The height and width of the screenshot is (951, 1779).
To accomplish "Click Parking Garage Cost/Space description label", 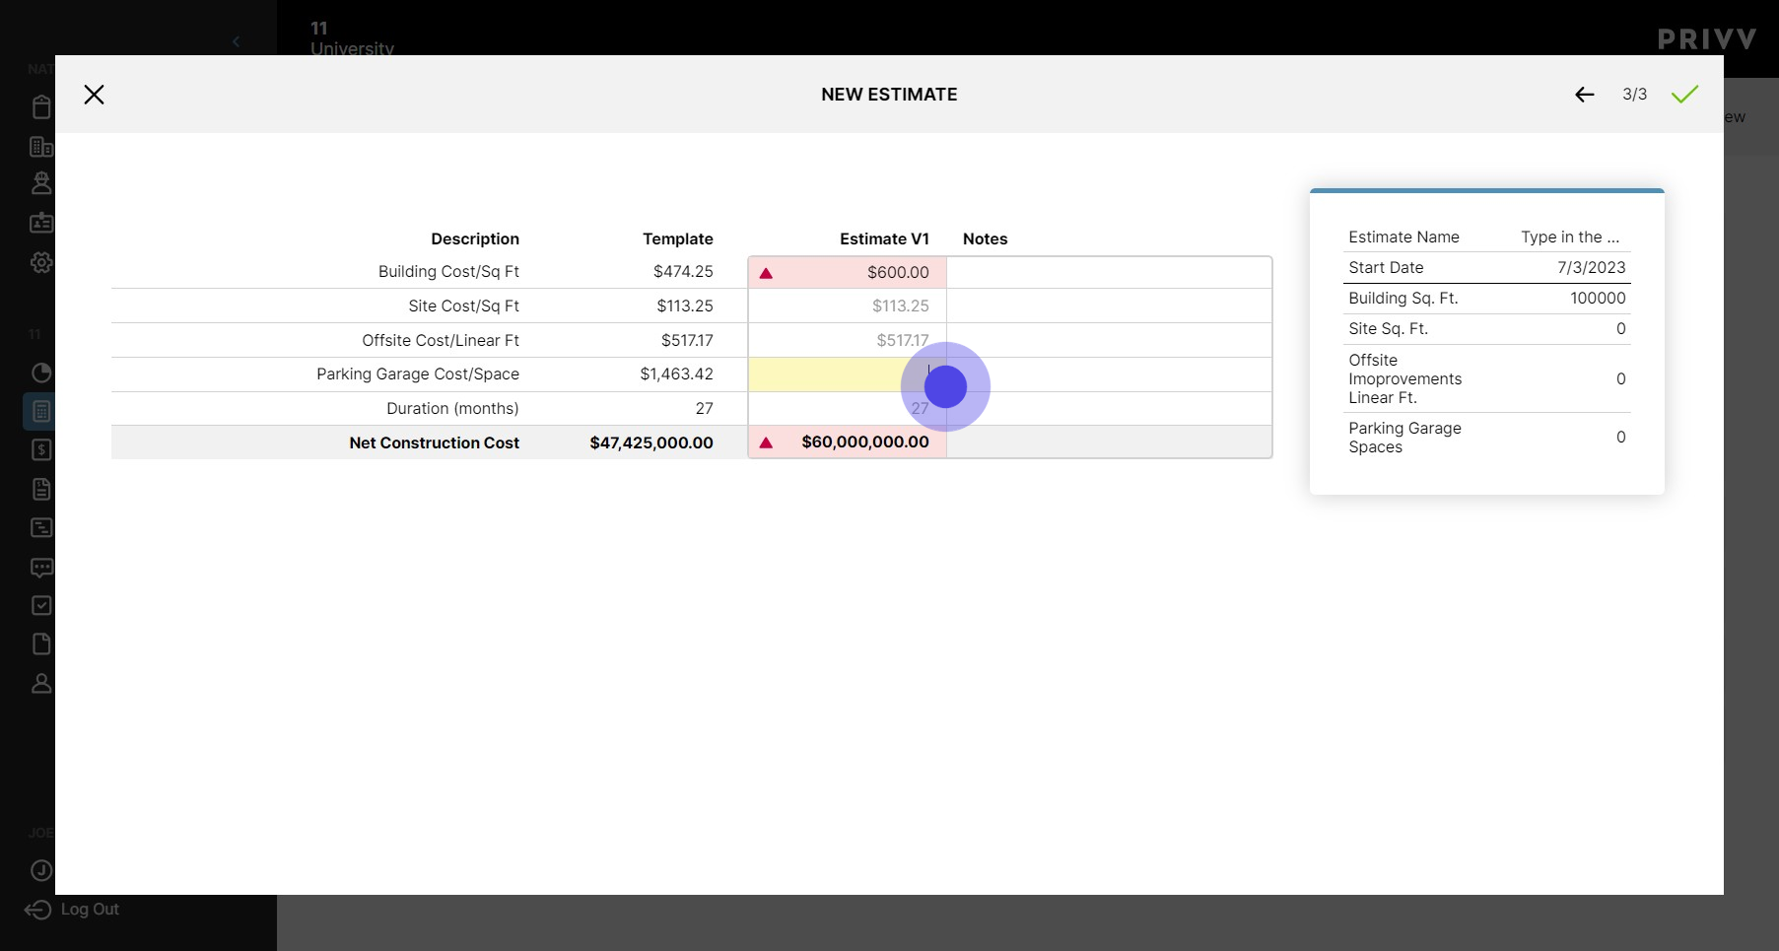I will pos(418,374).
